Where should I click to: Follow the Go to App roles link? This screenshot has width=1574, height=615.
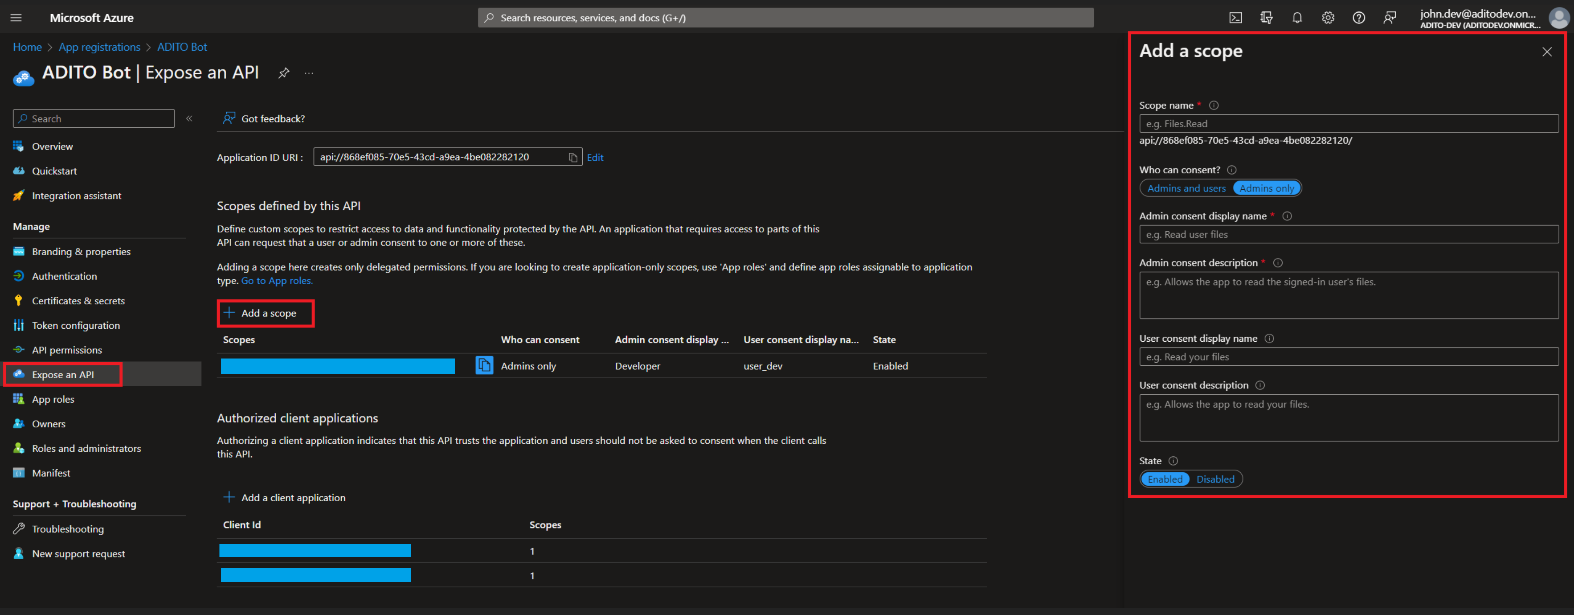(x=277, y=281)
